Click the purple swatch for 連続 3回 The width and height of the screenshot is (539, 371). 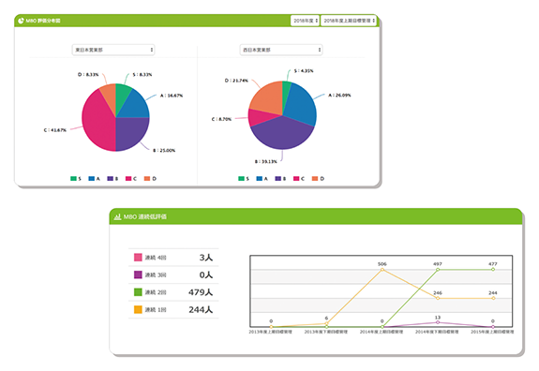[x=138, y=275]
